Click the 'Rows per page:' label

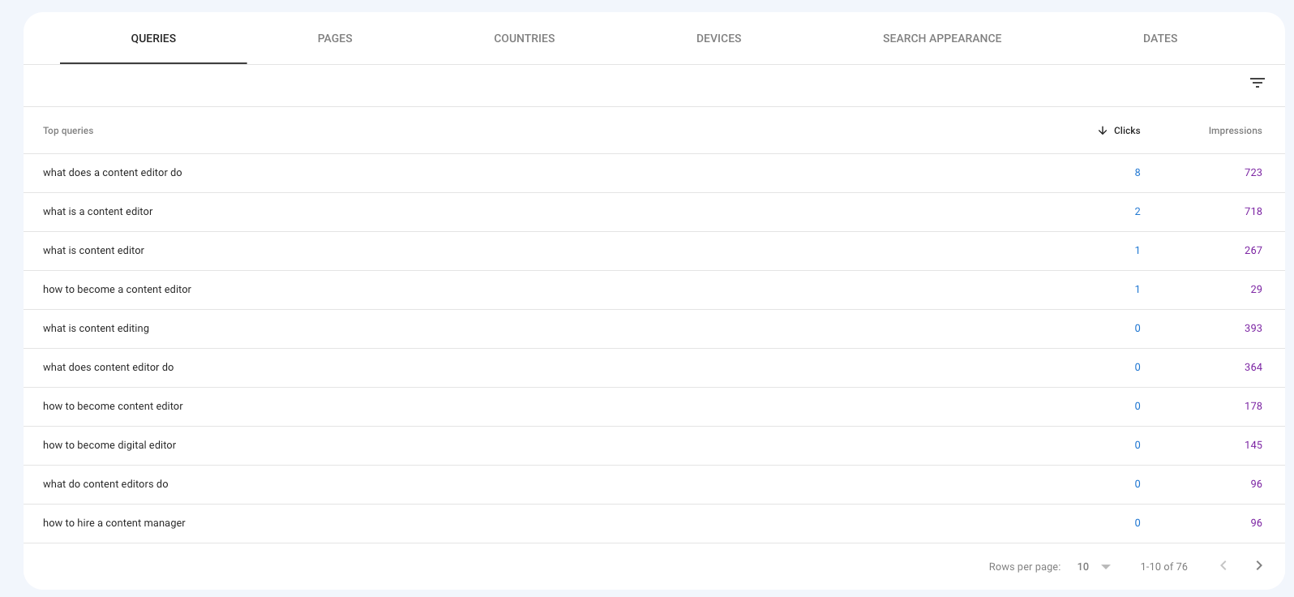(1025, 567)
